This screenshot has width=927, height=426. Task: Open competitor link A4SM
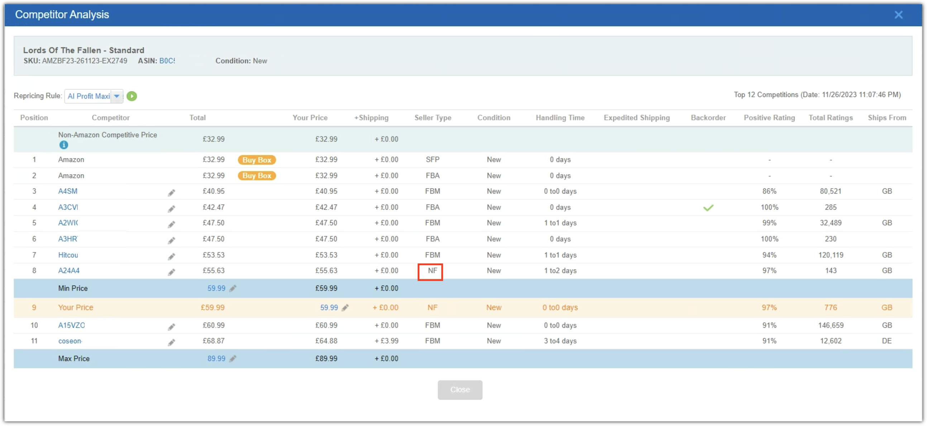pos(68,191)
